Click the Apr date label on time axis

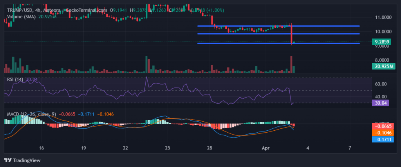point(266,148)
